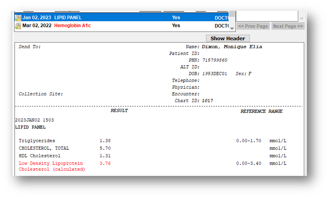329x198 pixels.
Task: Click the HDL Cholesterol result 1.31
Action: point(105,156)
